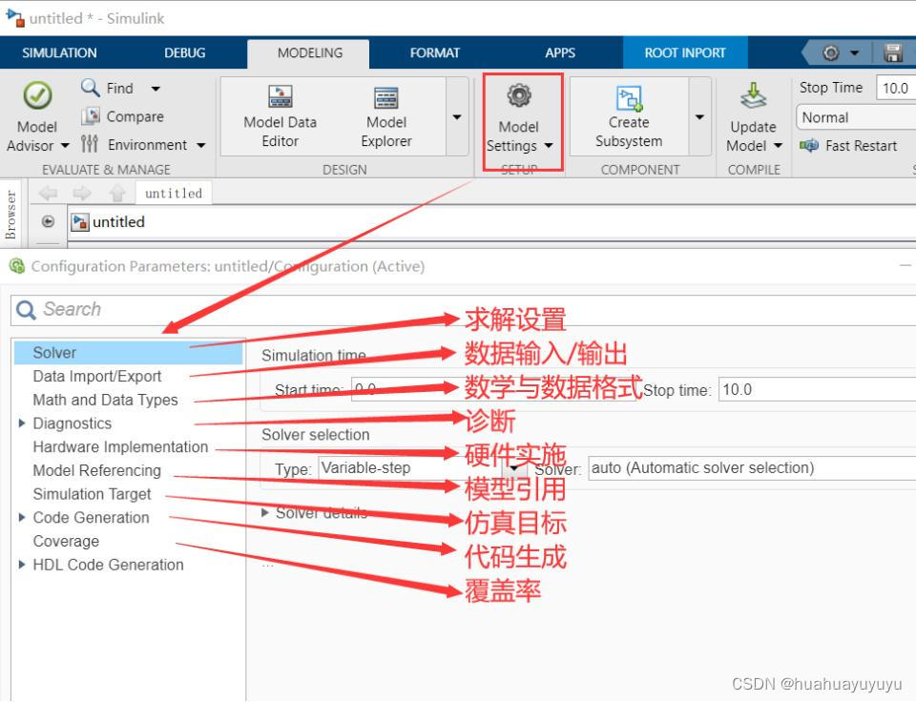
Task: Open the Model Browser side panel
Action: [x=10, y=215]
